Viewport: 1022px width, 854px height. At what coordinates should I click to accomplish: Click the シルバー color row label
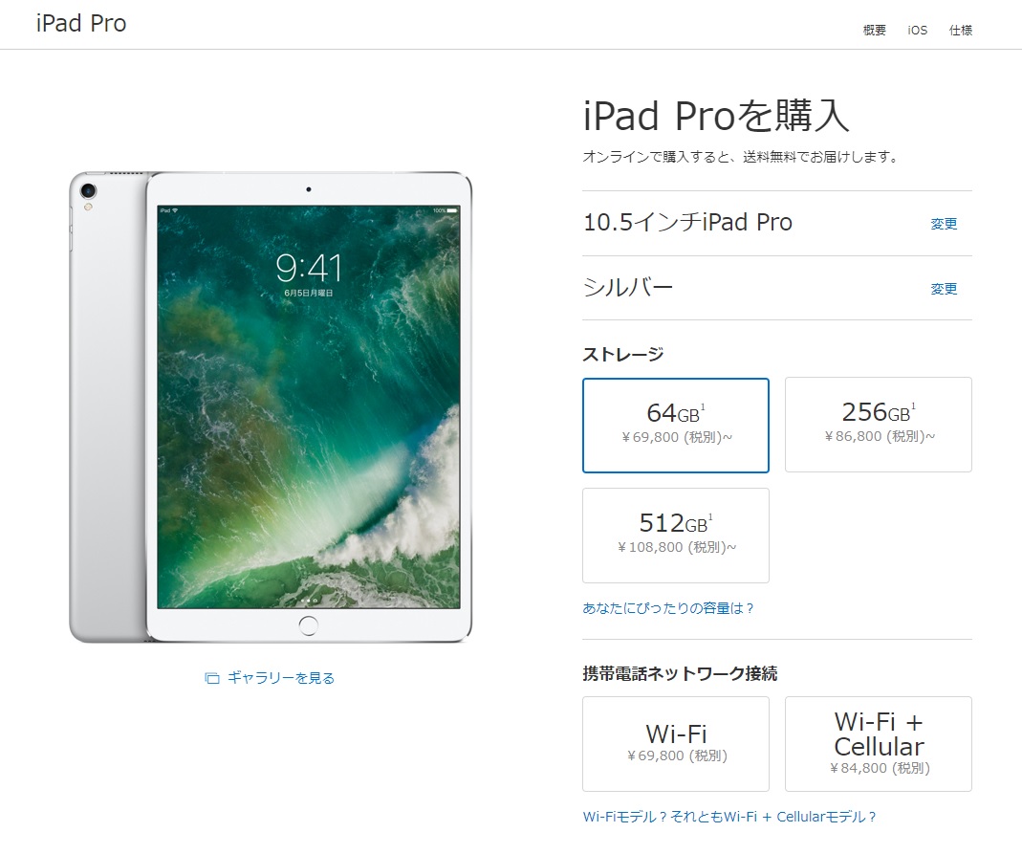click(x=628, y=288)
